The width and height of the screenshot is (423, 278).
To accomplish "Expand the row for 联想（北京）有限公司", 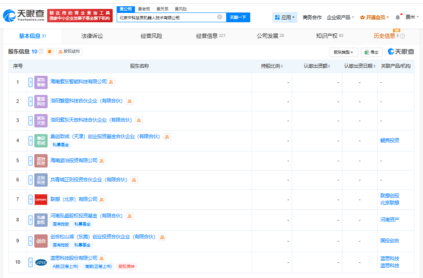I will pos(30,200).
